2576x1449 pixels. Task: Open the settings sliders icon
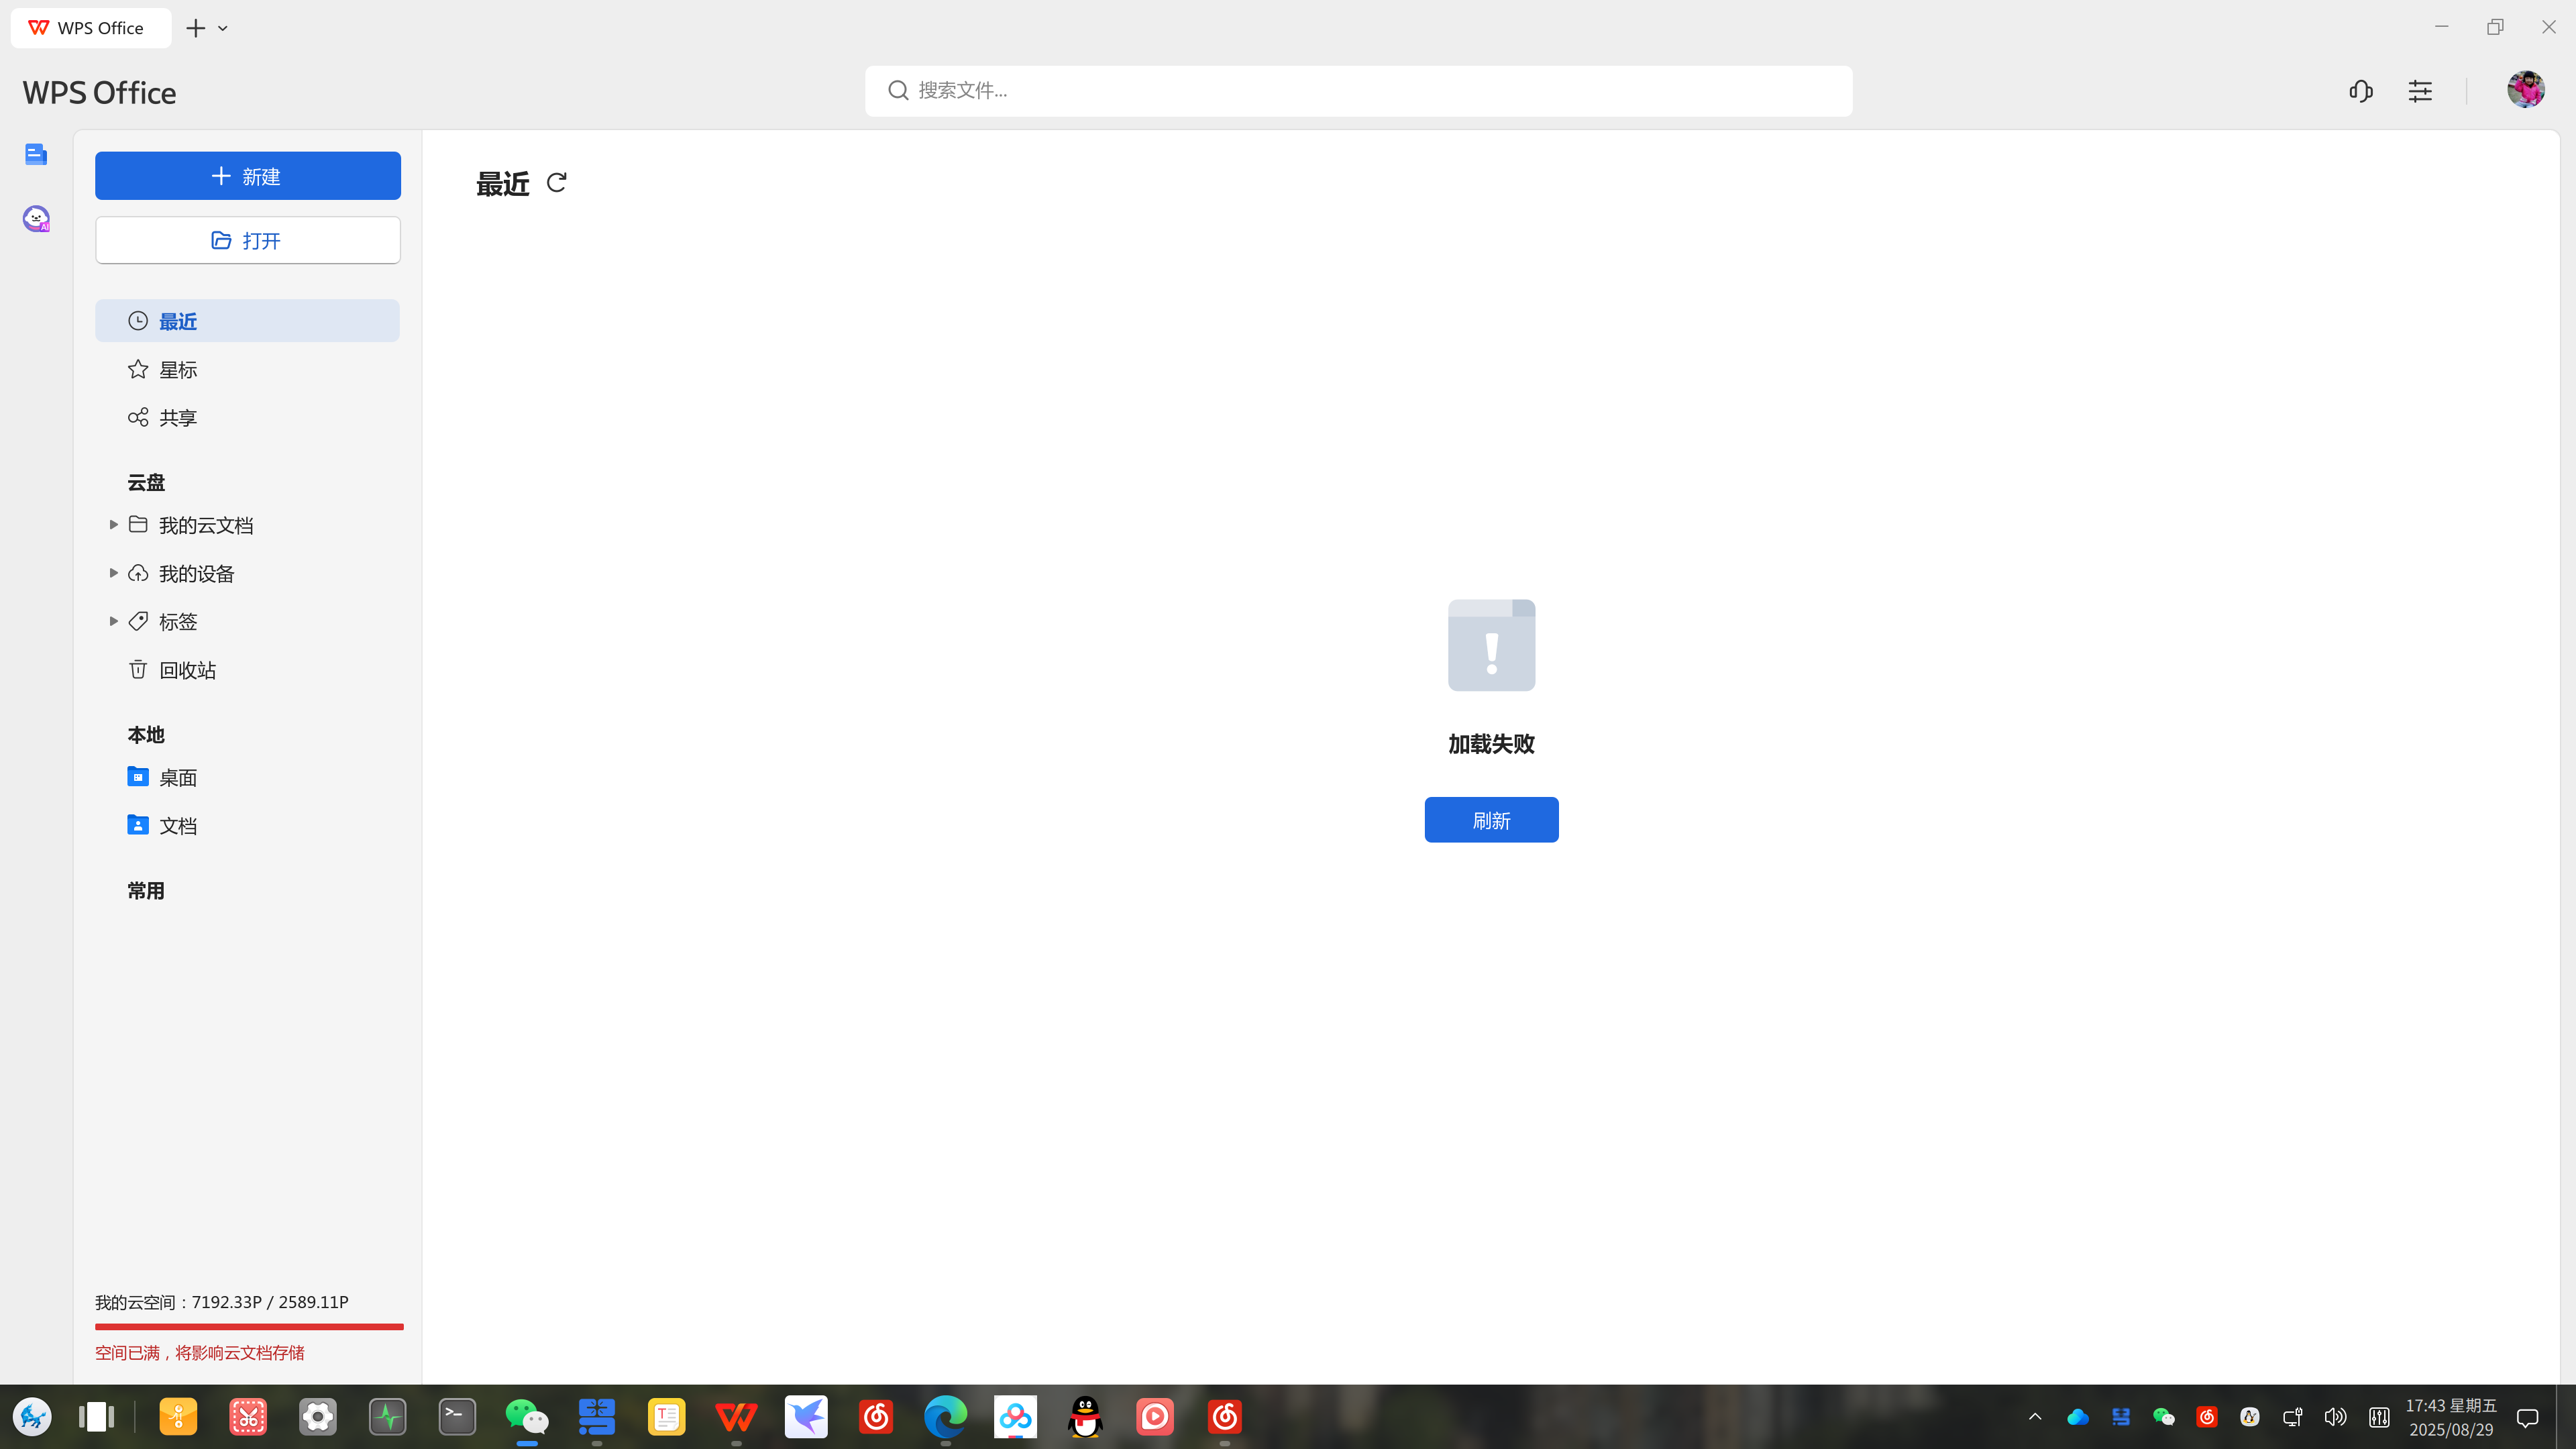pos(2420,91)
